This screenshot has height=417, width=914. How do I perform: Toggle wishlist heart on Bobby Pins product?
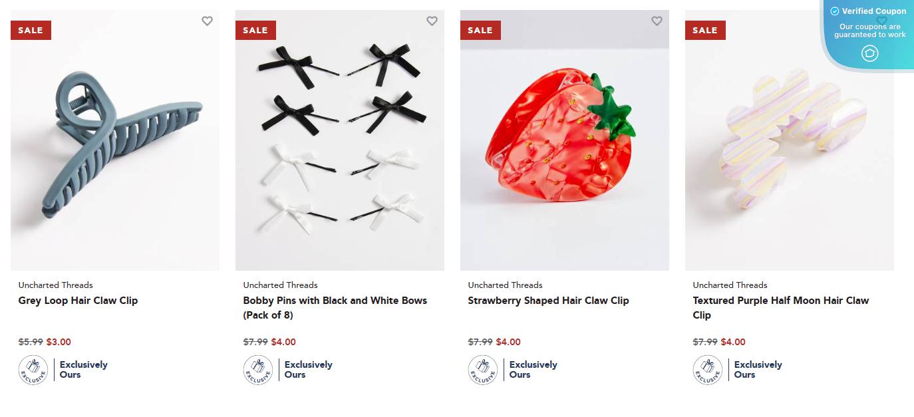[x=432, y=21]
